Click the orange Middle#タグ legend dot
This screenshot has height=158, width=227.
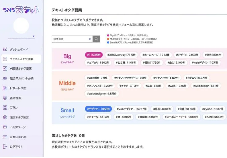tap(108, 39)
